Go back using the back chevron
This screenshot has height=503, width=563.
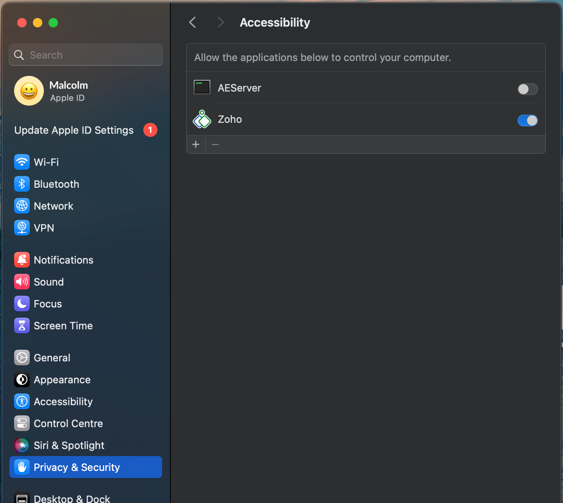192,22
